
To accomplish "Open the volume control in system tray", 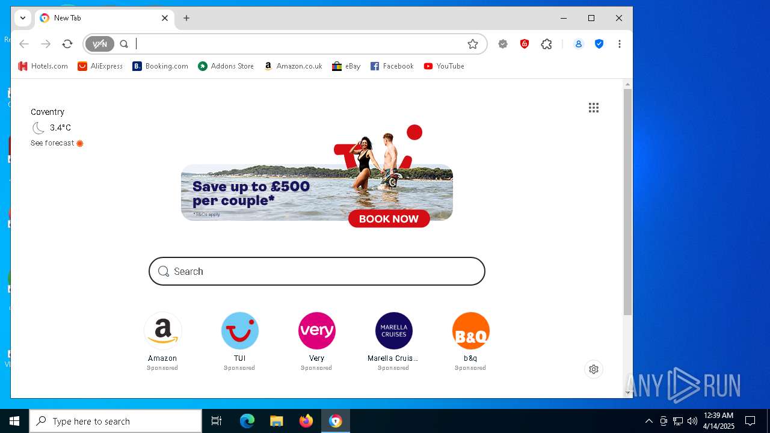I will 692,421.
